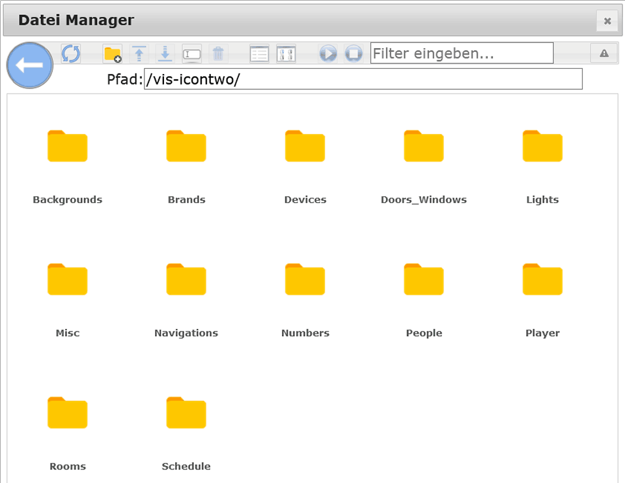Viewport: 625px width, 483px height.
Task: Click the rename item icon
Action: click(x=191, y=54)
